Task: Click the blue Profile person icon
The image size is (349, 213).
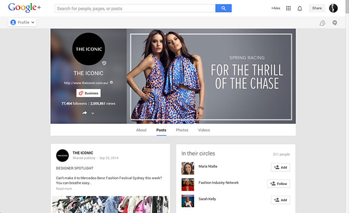Action: (x=13, y=23)
